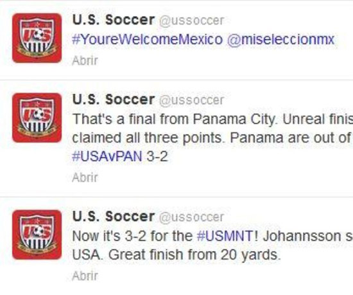
Task: Click the U.S. Soccer avatar on Panama City tweet
Action: [37, 118]
